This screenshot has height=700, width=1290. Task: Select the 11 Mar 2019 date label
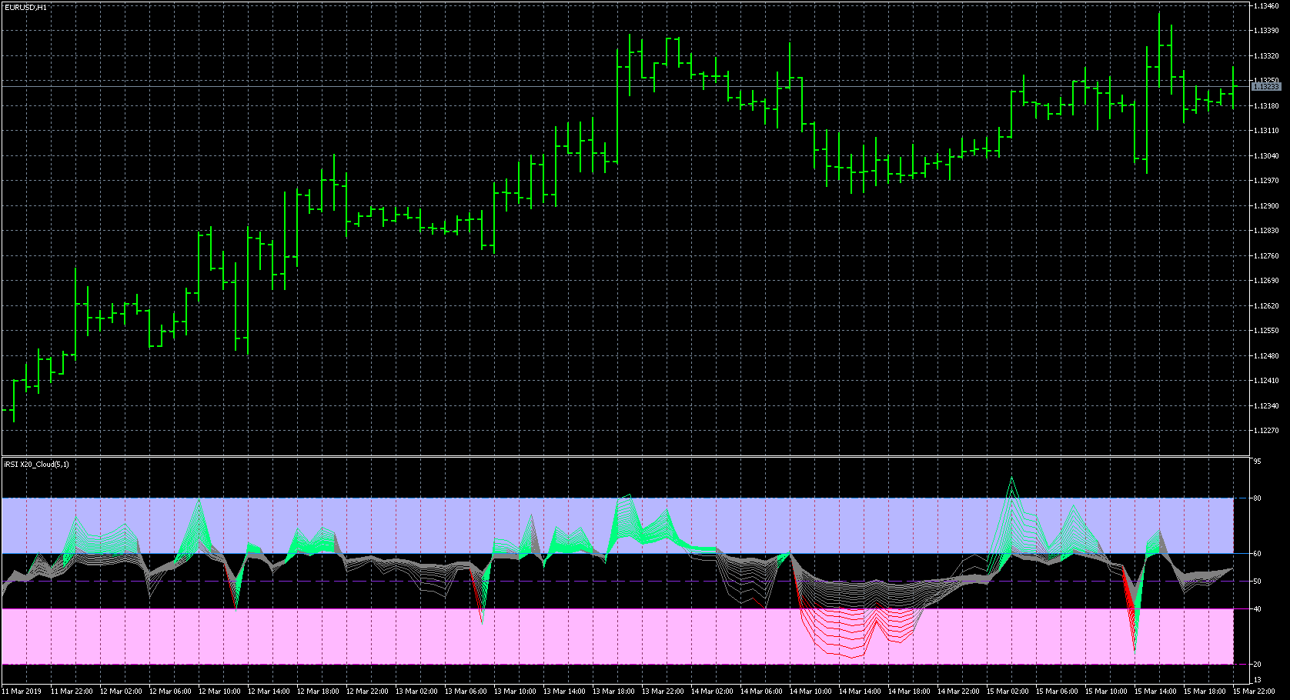click(x=22, y=692)
